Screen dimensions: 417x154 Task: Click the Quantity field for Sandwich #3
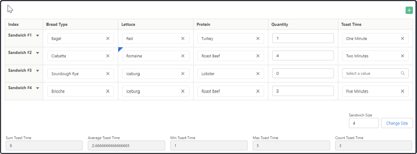(x=303, y=74)
